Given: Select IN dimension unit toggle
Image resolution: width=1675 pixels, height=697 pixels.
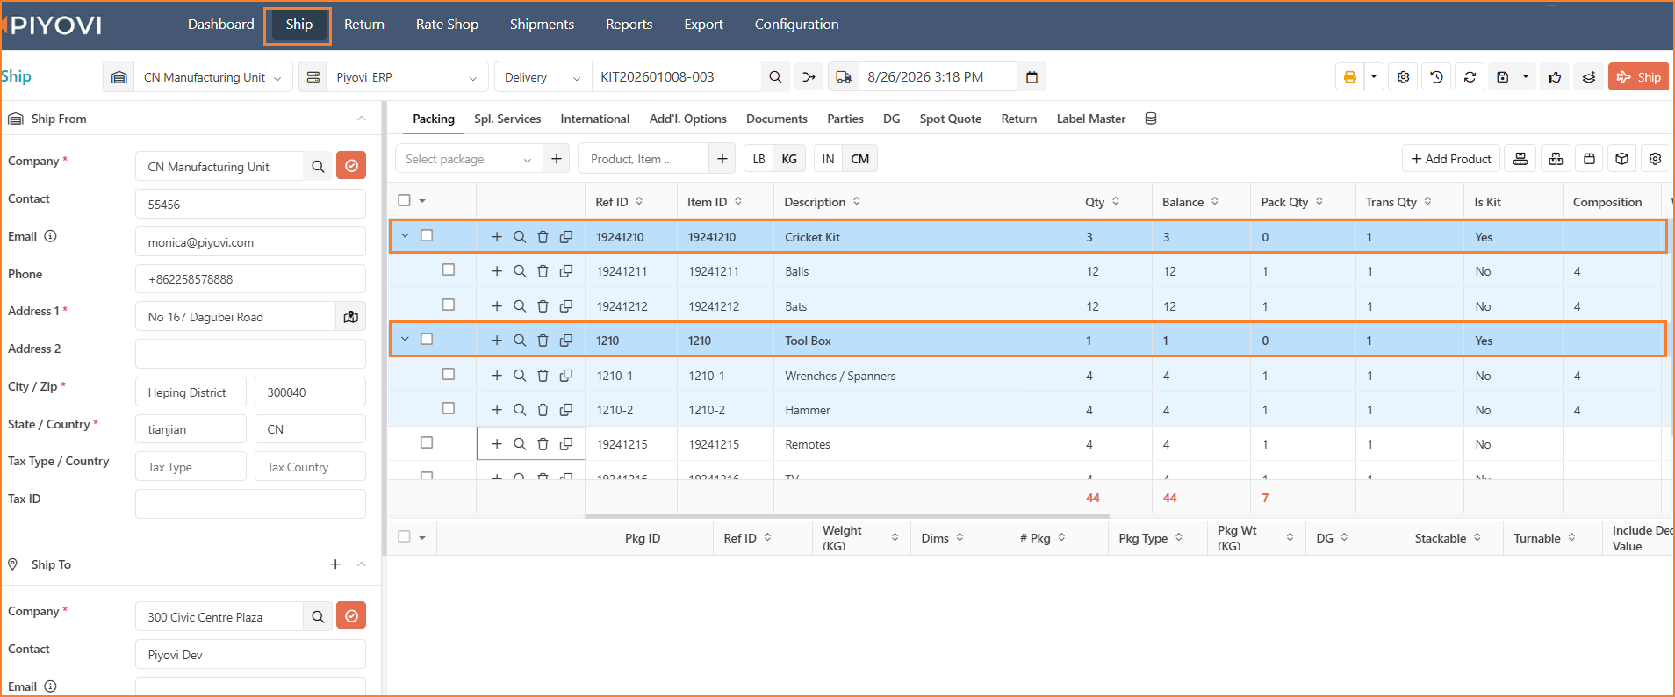Looking at the screenshot, I should point(828,159).
